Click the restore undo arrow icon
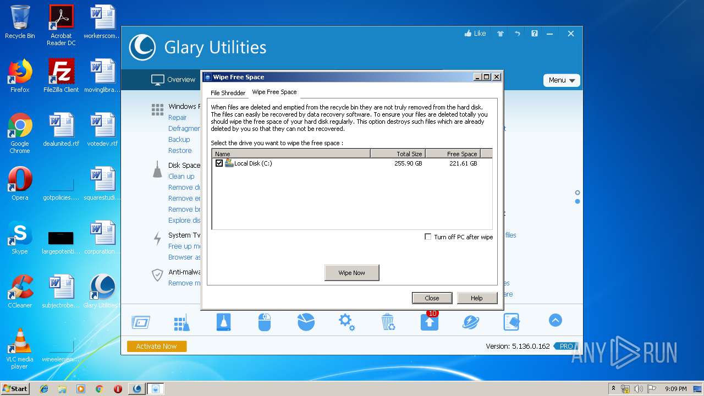The width and height of the screenshot is (704, 396). tap(518, 34)
